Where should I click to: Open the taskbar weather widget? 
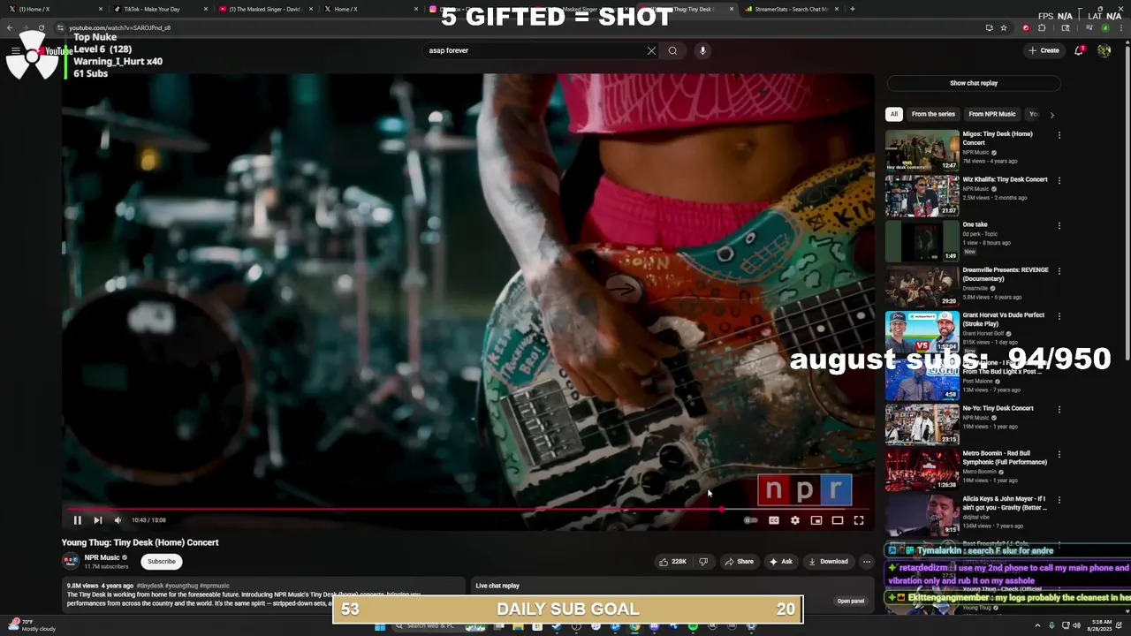(x=32, y=625)
